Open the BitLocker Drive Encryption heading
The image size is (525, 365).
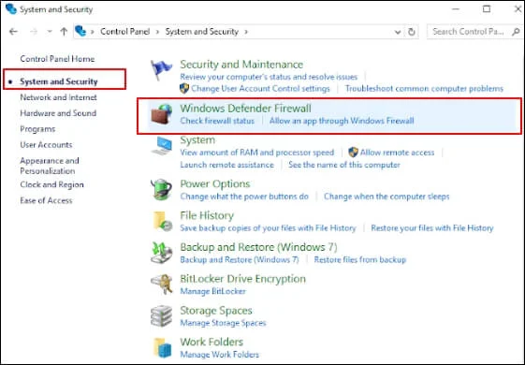(242, 279)
